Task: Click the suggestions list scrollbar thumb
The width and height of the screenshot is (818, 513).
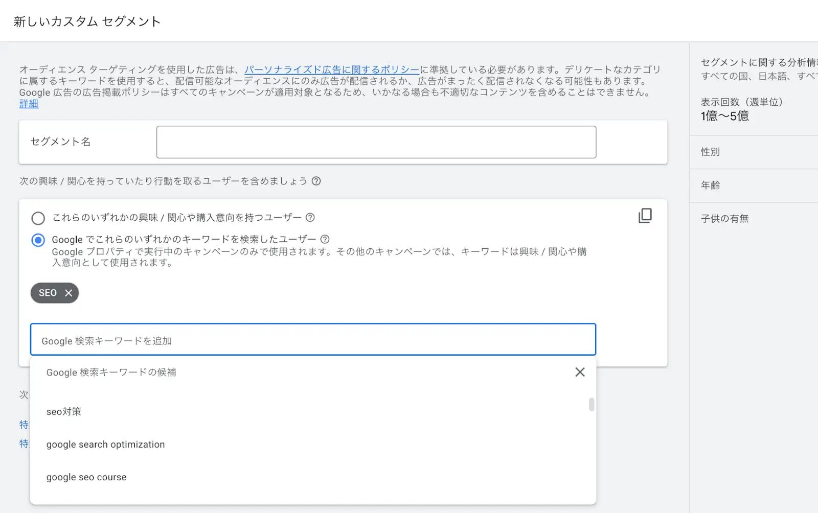Action: pyautogui.click(x=592, y=404)
